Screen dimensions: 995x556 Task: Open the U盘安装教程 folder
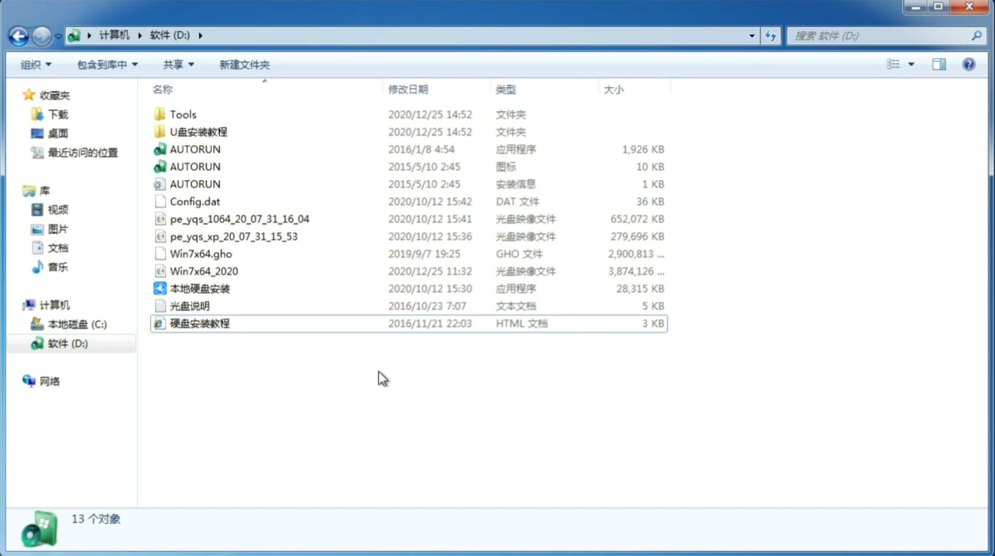[198, 131]
